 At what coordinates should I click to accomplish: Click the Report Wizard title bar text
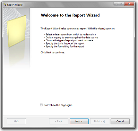click(15, 5)
